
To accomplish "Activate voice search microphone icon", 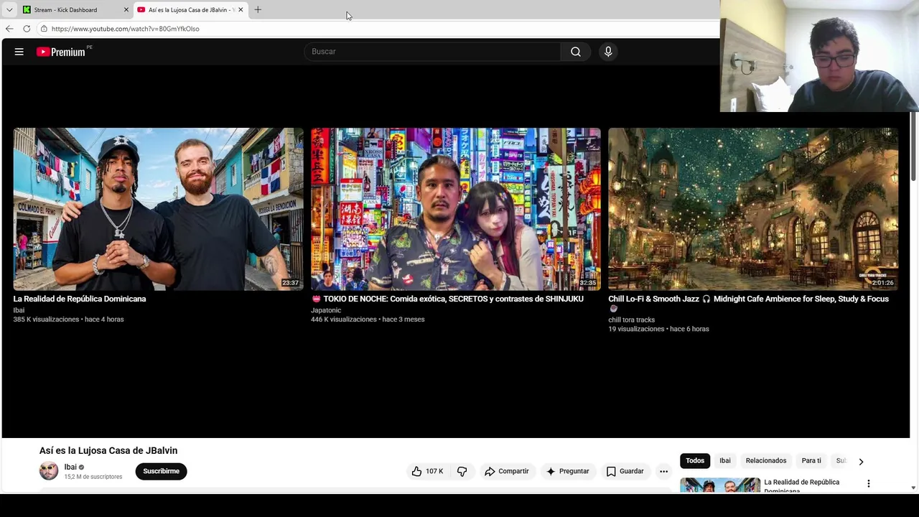I will (608, 52).
